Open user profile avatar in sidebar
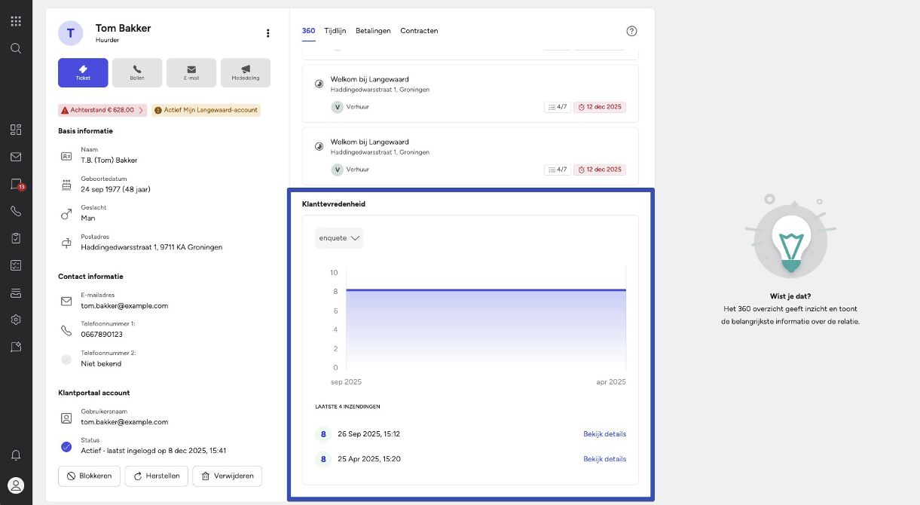This screenshot has height=505, width=920. pyautogui.click(x=16, y=485)
